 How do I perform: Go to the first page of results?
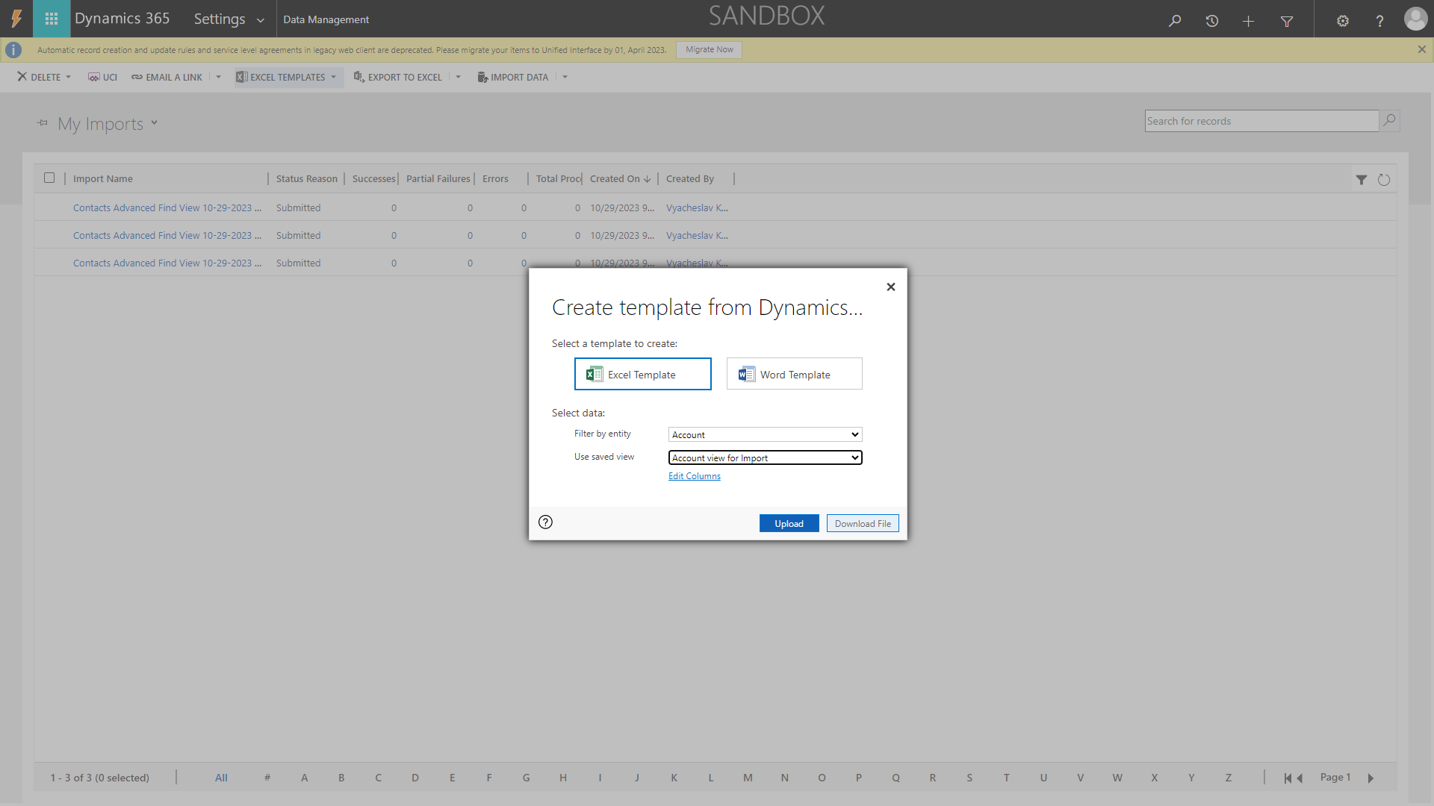coord(1288,778)
